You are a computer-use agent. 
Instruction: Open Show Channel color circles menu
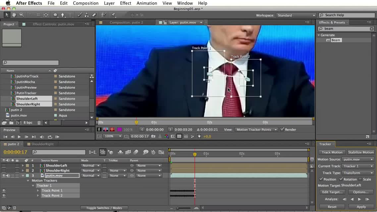166,136
